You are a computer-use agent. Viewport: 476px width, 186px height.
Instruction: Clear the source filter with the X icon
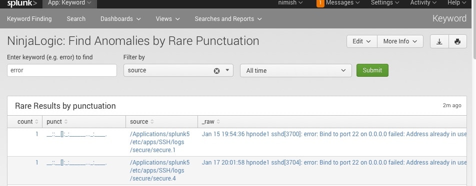(216, 71)
